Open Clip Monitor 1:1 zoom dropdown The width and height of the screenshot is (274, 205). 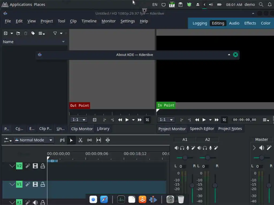79,120
